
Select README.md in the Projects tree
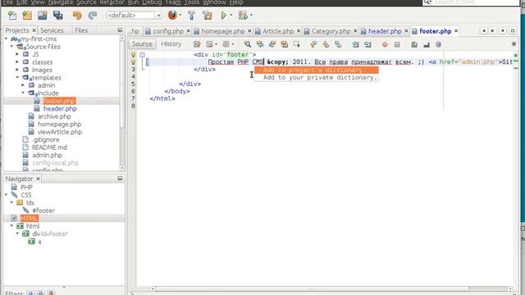(x=49, y=147)
